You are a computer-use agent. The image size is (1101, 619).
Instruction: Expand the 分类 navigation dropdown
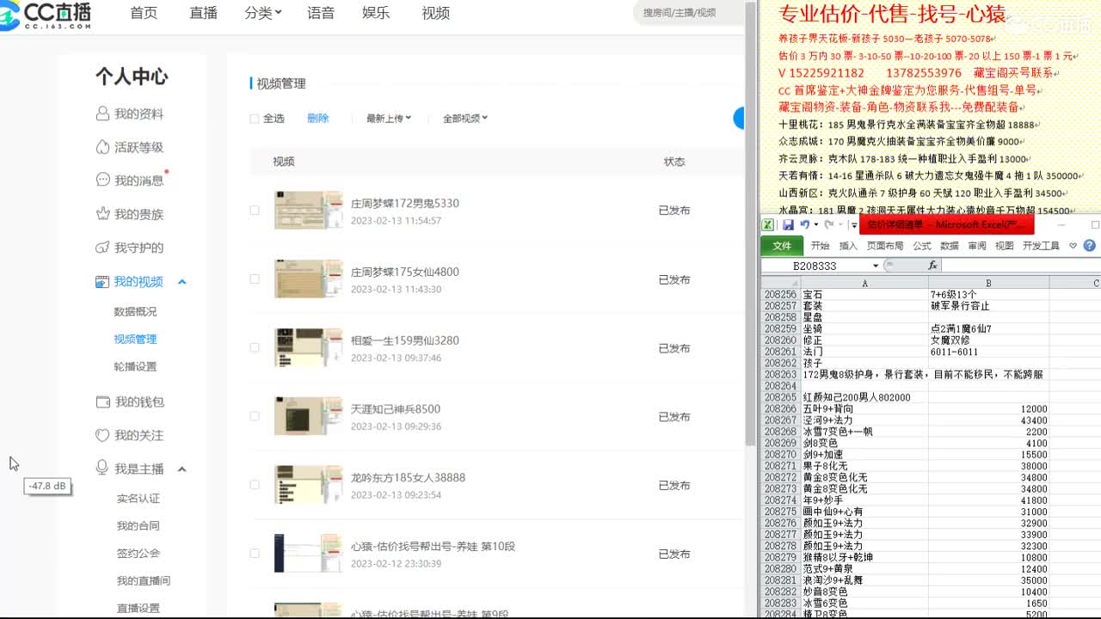coord(262,13)
